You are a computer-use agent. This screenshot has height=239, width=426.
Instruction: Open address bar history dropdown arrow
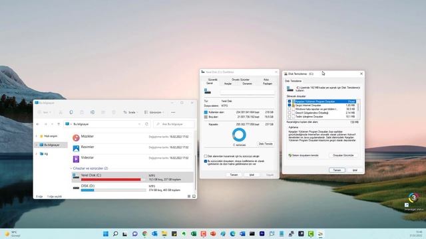tap(139, 124)
